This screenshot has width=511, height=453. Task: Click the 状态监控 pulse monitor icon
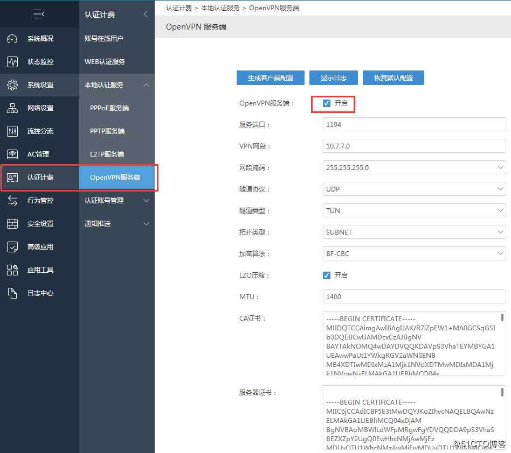coord(12,62)
